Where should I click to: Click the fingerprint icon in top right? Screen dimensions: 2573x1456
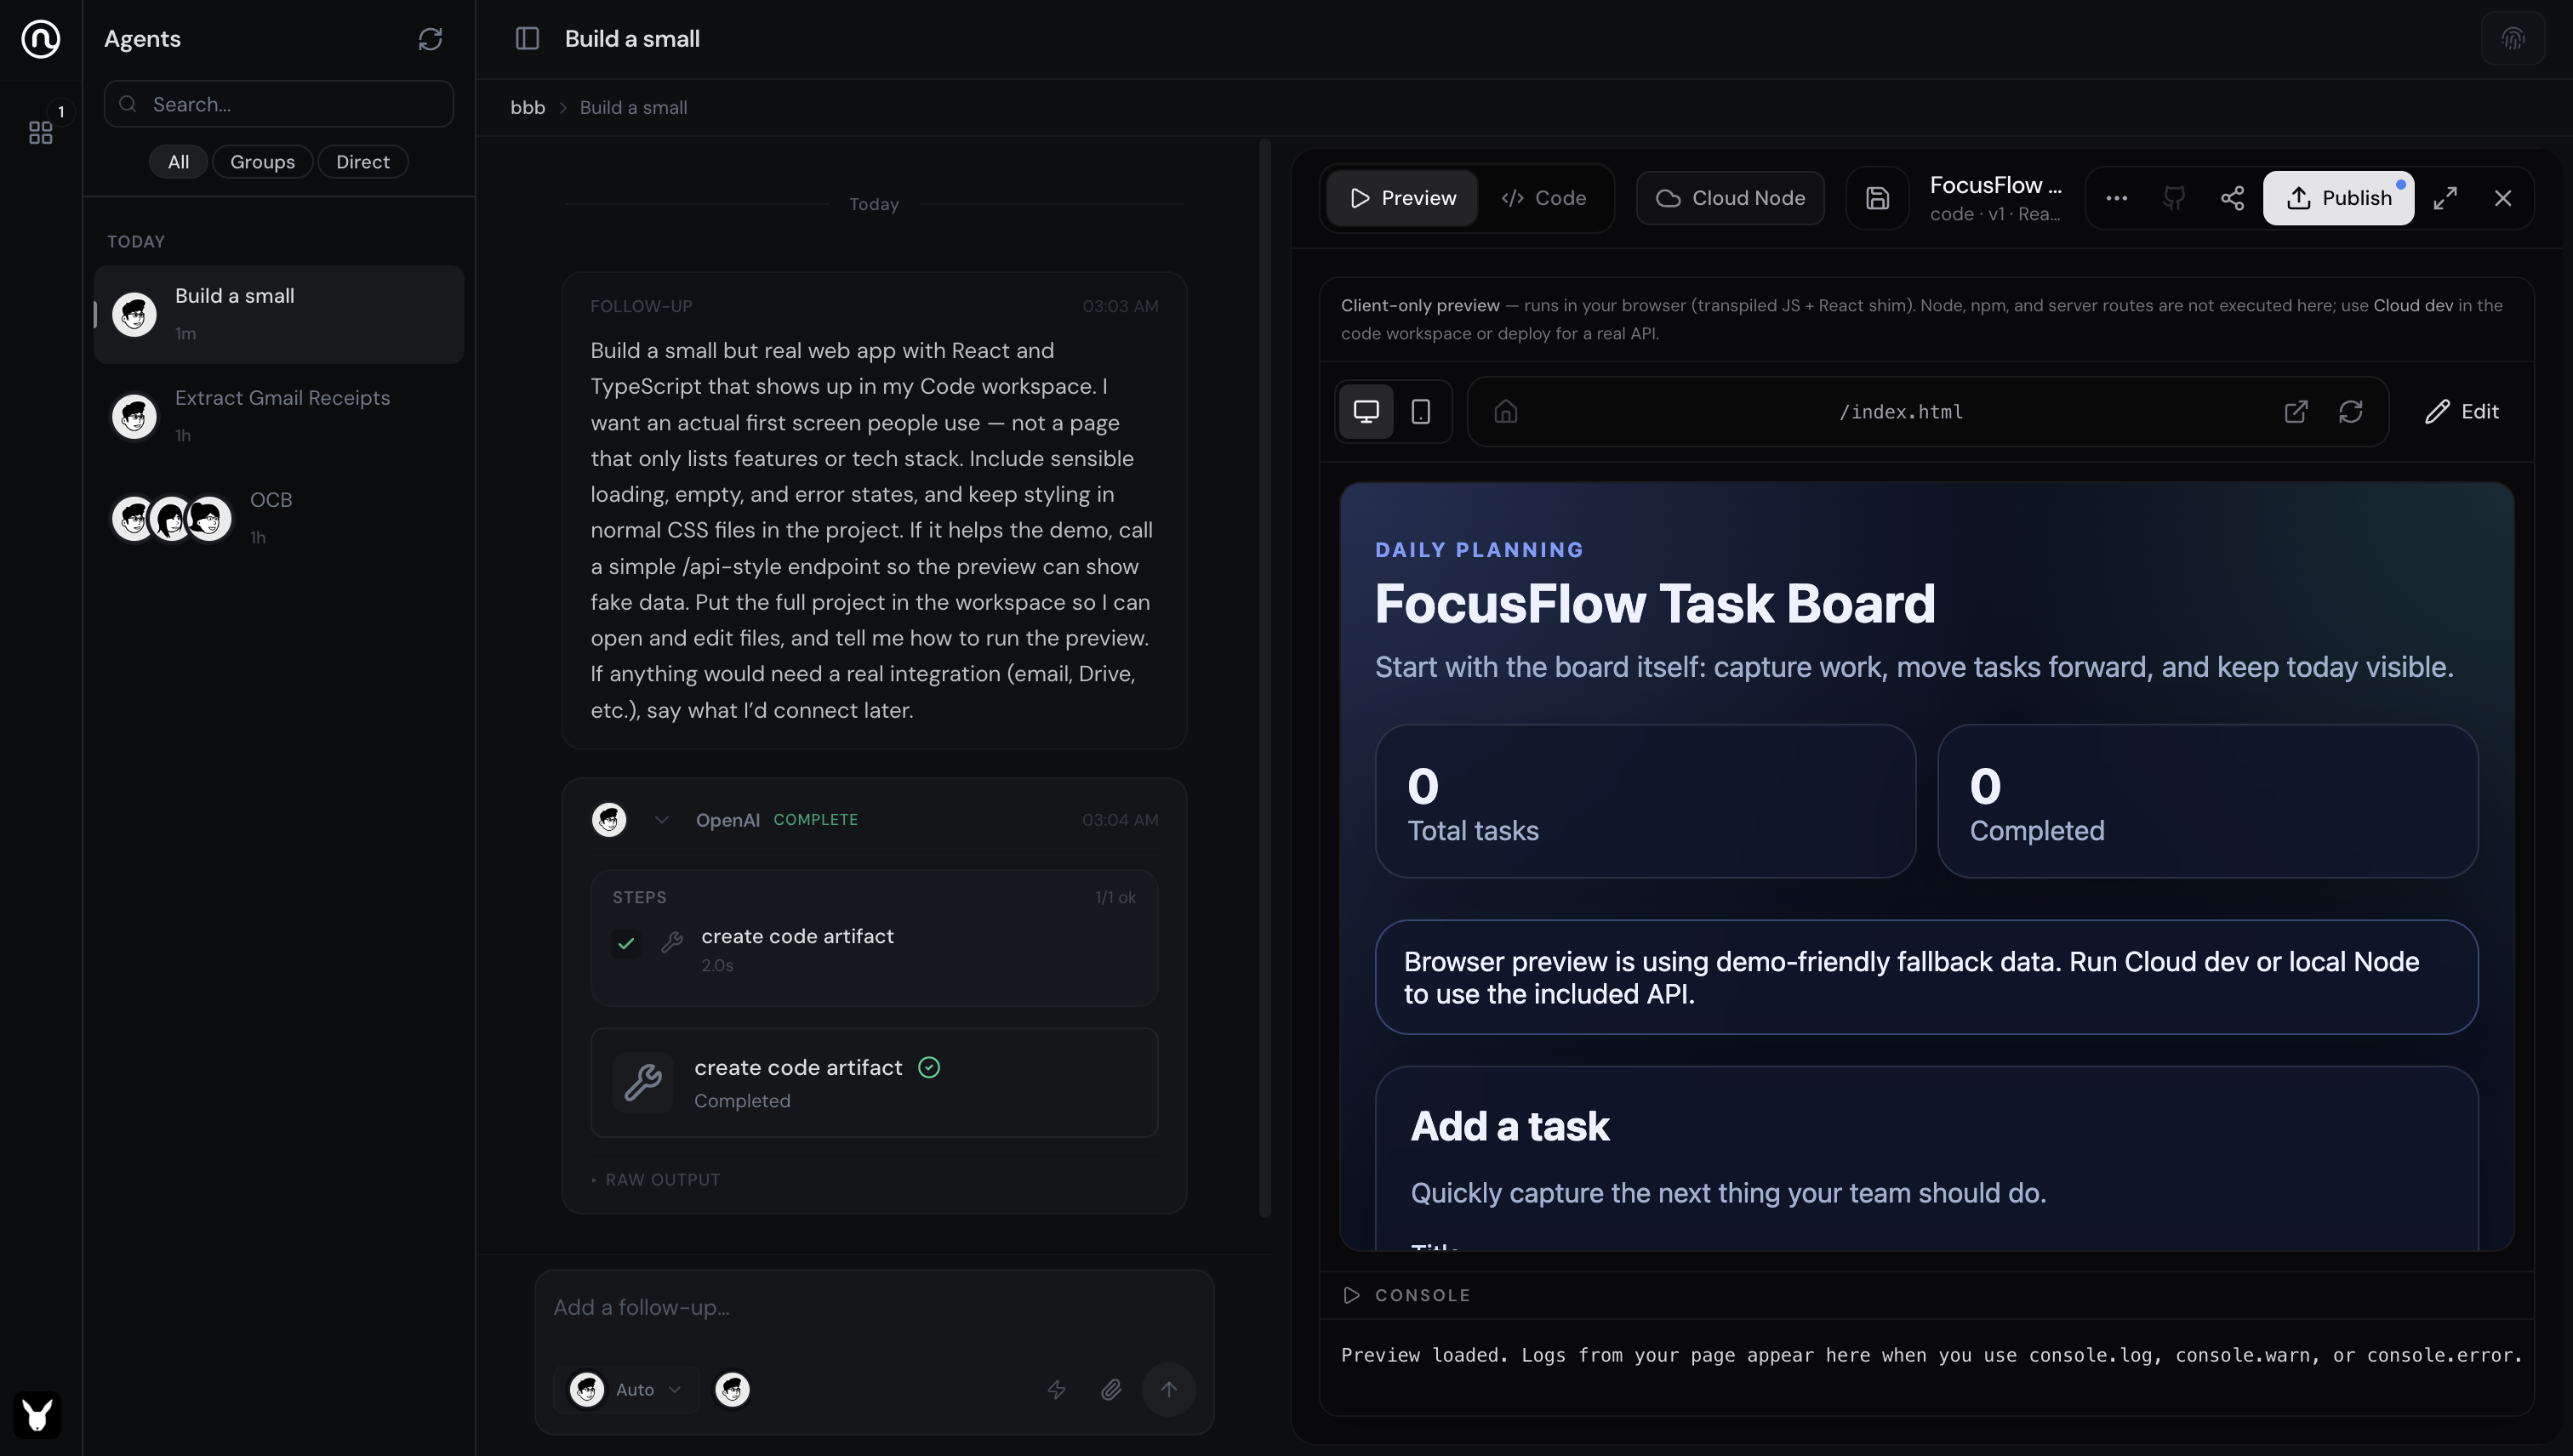(x=2512, y=39)
